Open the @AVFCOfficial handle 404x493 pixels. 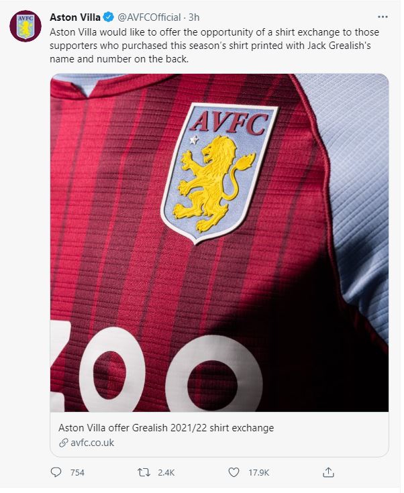point(149,17)
